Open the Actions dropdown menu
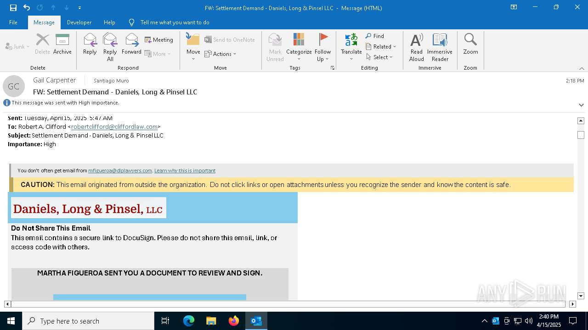 tap(220, 54)
